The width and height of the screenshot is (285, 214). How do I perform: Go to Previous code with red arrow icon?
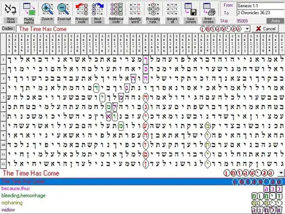82,10
